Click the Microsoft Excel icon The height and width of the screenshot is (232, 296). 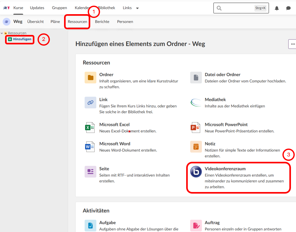pyautogui.click(x=90, y=127)
